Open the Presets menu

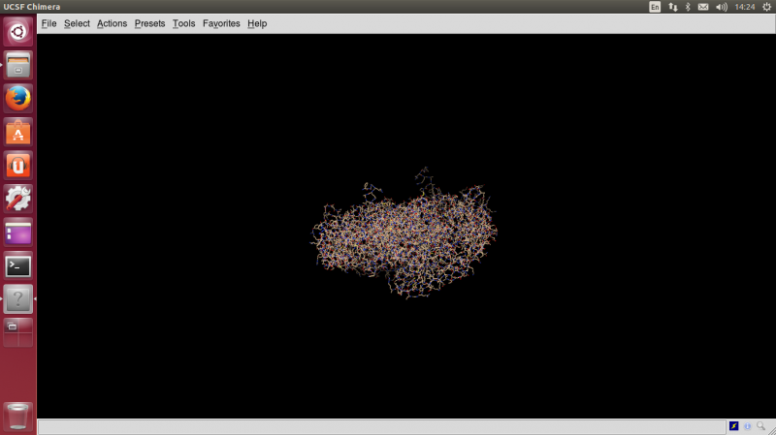(149, 23)
